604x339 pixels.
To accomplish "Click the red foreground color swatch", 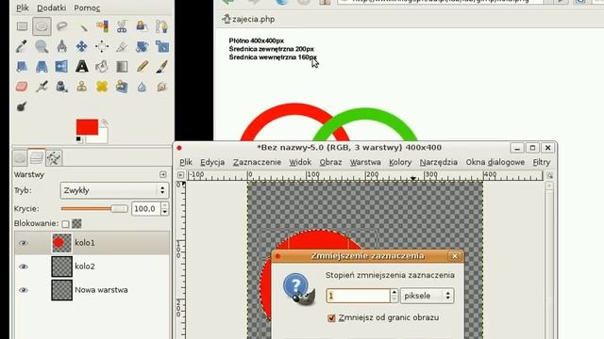I will [87, 127].
